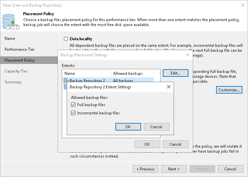Image resolution: width=248 pixels, height=177 pixels.
Task: Switch to the Capacity Tier wizard step
Action: pos(16,71)
